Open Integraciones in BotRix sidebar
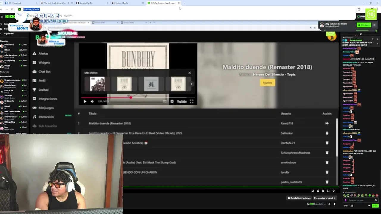This screenshot has width=381, height=214. point(45,99)
